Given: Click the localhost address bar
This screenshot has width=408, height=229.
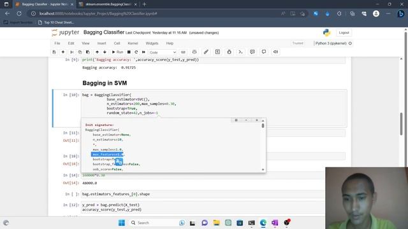Looking at the screenshot, I should [x=156, y=13].
